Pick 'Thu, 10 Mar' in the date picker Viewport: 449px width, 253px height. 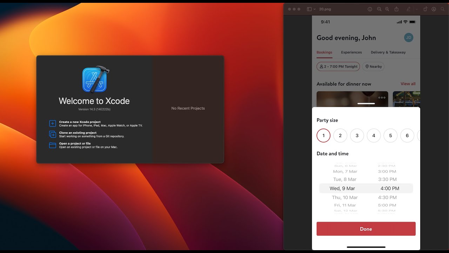click(x=345, y=197)
